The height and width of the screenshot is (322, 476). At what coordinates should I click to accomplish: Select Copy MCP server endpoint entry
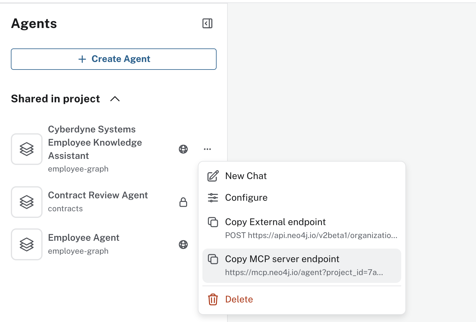click(302, 265)
